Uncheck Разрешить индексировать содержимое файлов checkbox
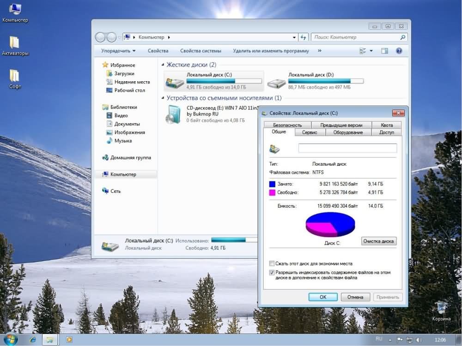Image resolution: width=462 pixels, height=346 pixels. 272,273
